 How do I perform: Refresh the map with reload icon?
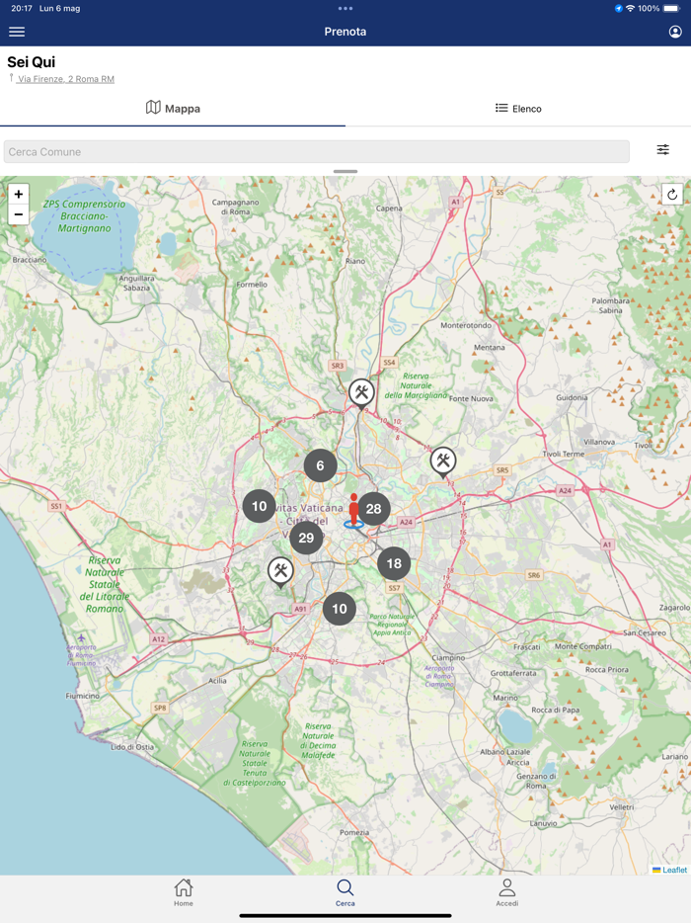click(672, 195)
